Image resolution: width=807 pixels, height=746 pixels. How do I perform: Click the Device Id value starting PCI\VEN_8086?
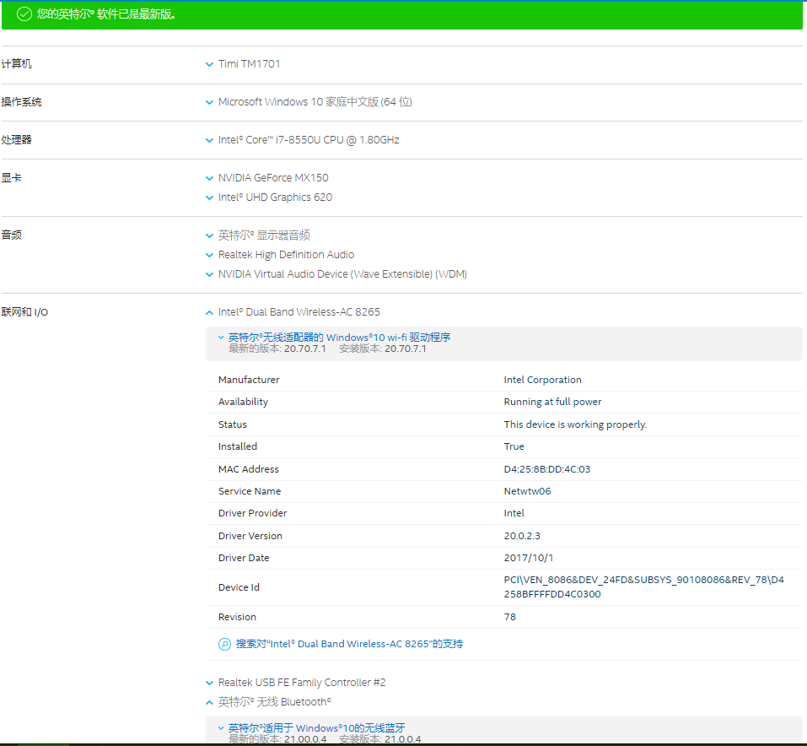644,587
